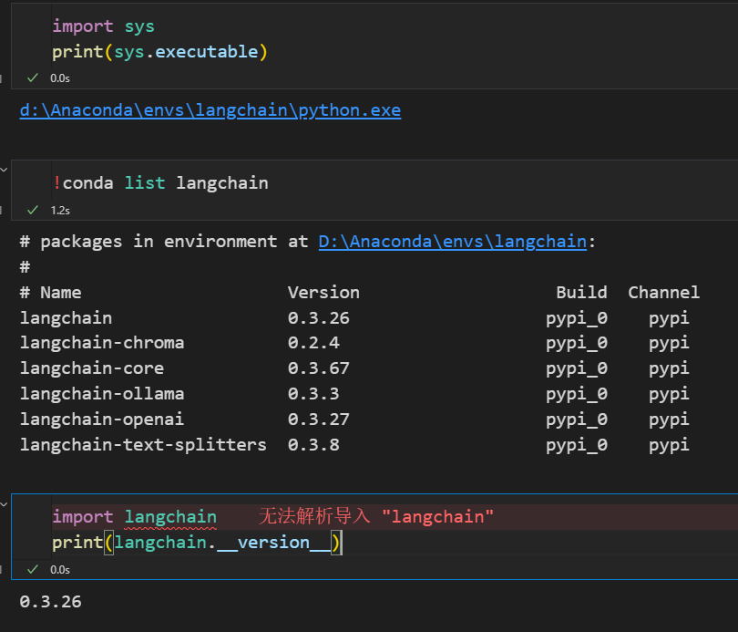Click the langchain-text-splitters package name
The width and height of the screenshot is (738, 632).
click(x=143, y=445)
